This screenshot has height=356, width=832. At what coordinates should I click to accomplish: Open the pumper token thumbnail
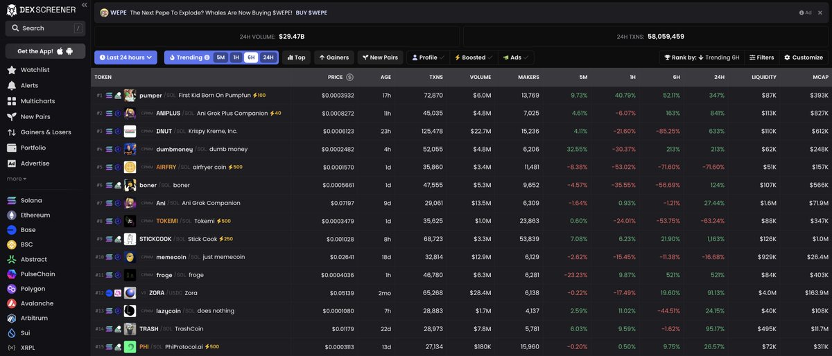130,95
